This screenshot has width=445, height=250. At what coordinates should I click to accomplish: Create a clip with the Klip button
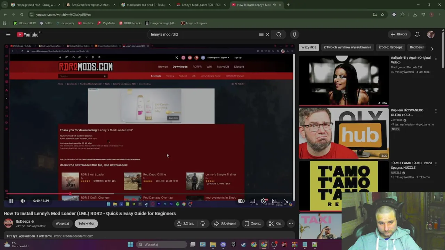click(275, 224)
